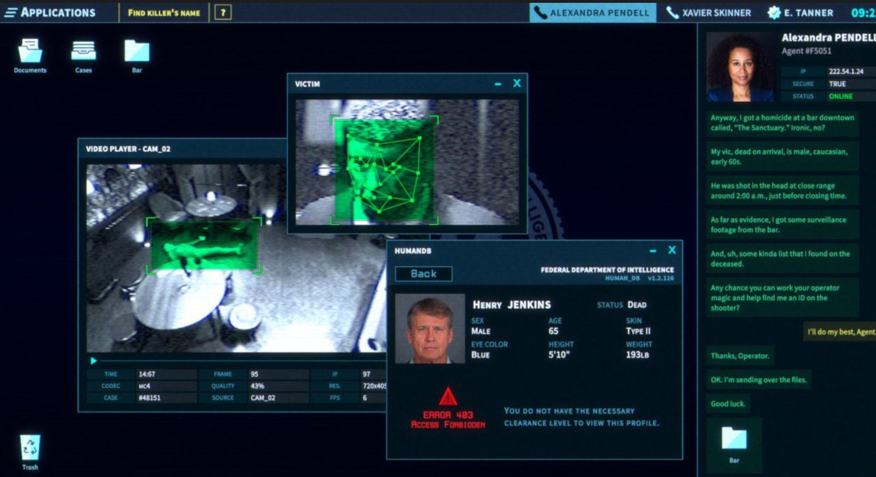Click the Applications hamburger menu icon
The width and height of the screenshot is (876, 477).
[x=11, y=12]
